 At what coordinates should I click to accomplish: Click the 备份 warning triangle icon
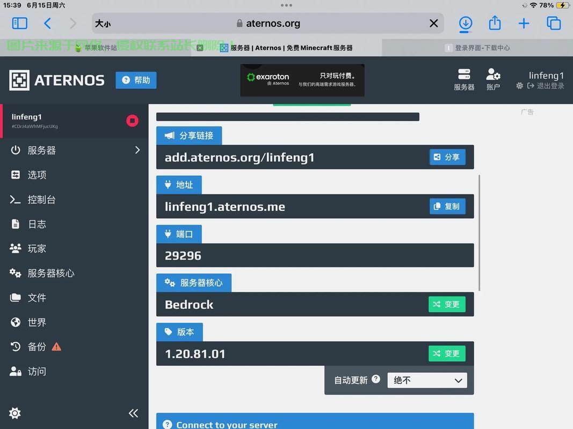click(56, 346)
